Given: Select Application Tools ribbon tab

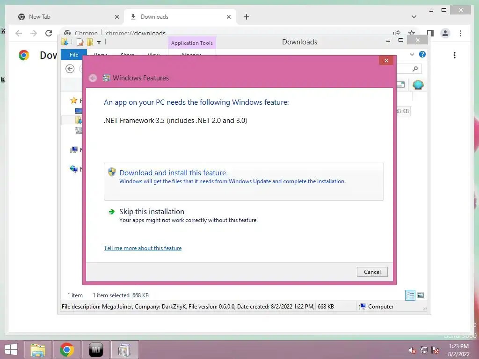Looking at the screenshot, I should [x=192, y=43].
